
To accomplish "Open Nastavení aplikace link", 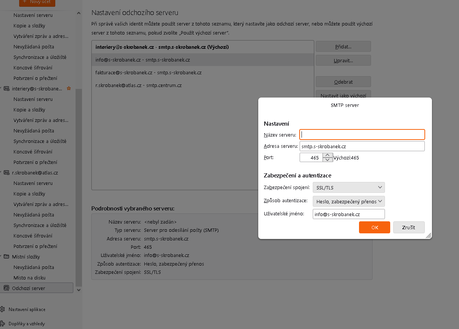I will click(x=27, y=309).
